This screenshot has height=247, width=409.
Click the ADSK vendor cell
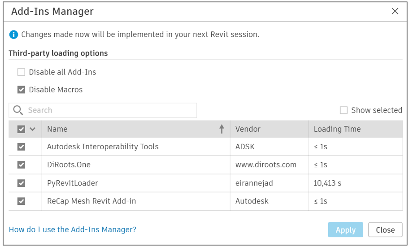[x=269, y=147]
